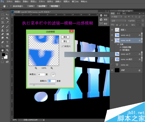Select the Ellipse shape tool
The image size is (145, 122).
pos(7,46)
